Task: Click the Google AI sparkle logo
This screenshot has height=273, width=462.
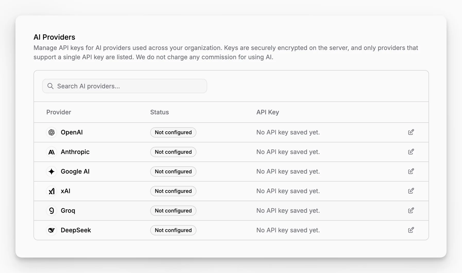Action: pyautogui.click(x=52, y=172)
